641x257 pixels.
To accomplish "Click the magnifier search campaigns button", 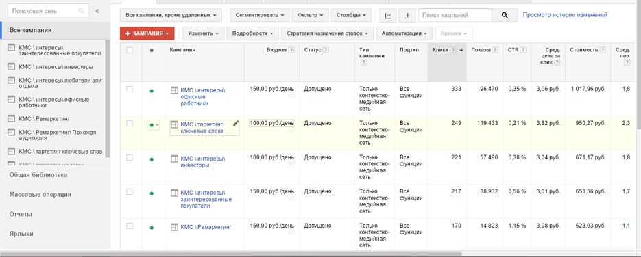I will [x=505, y=16].
